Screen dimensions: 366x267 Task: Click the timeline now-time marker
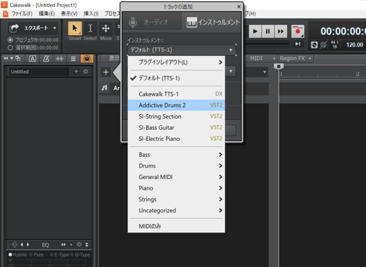(x=279, y=66)
